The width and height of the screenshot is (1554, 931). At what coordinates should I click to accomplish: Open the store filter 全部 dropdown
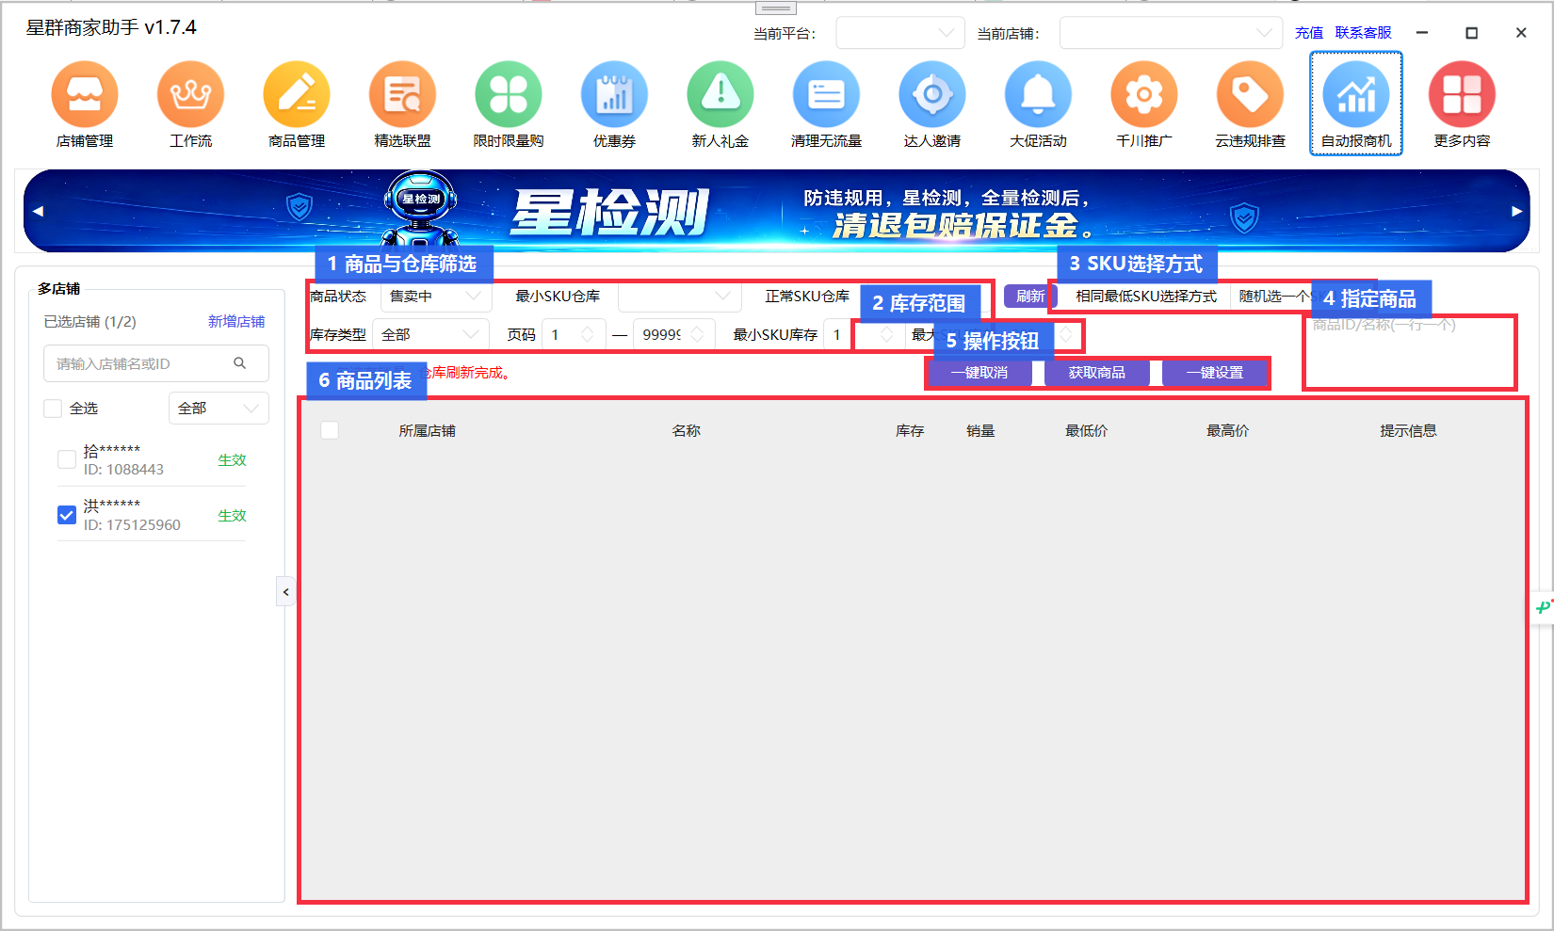tap(219, 408)
